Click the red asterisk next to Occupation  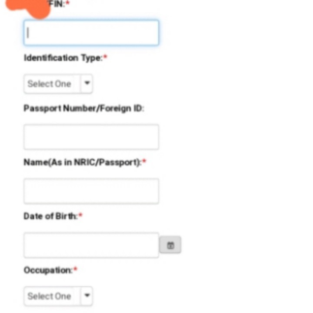coord(75,270)
